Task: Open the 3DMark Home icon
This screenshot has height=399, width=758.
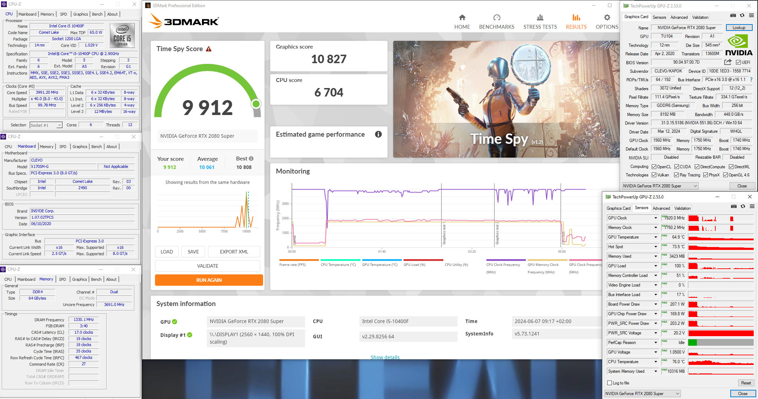Action: tap(462, 17)
